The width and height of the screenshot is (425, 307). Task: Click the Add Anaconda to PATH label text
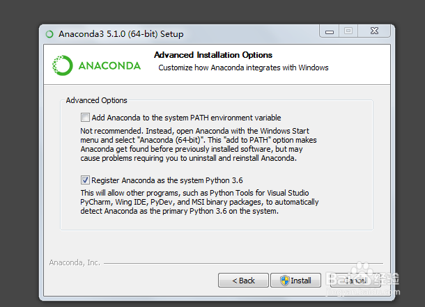[186, 118]
